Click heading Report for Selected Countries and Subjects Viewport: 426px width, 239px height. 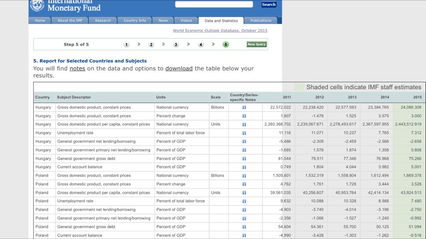(90, 61)
